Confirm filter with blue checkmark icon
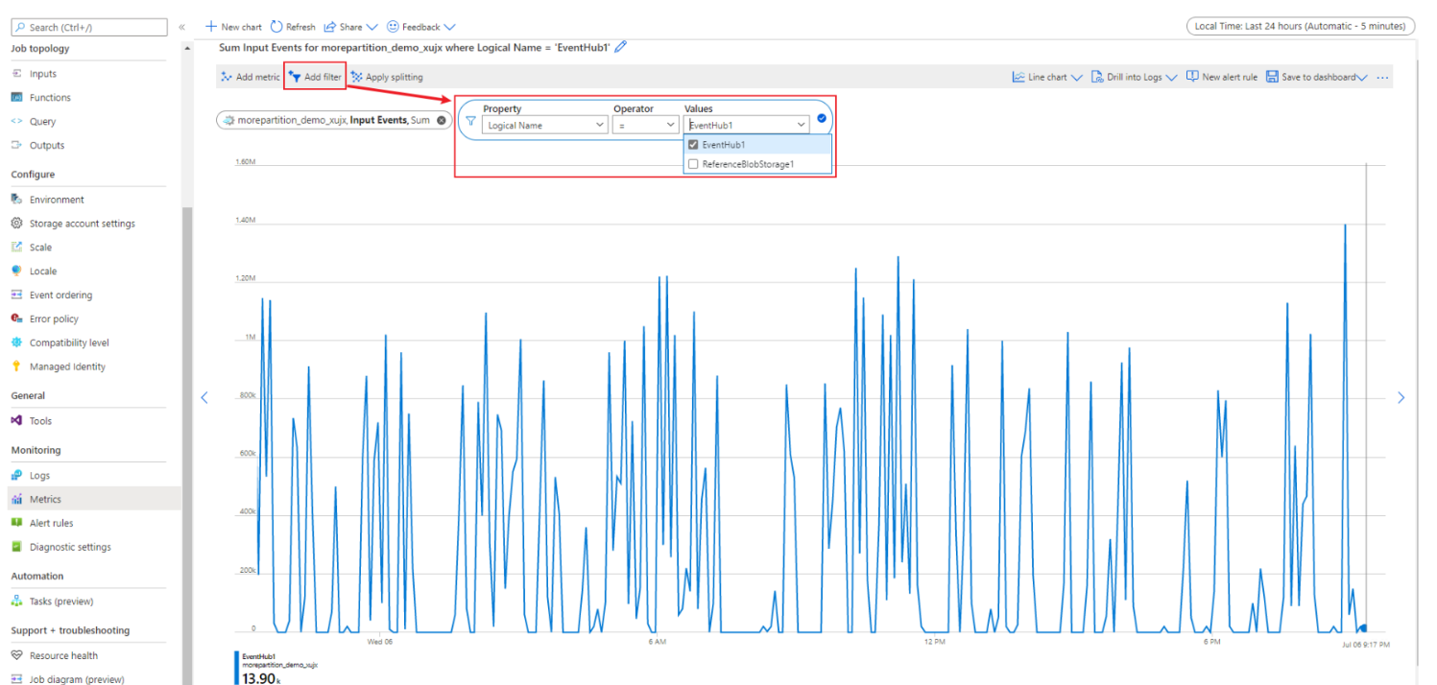This screenshot has width=1437, height=685. [822, 119]
